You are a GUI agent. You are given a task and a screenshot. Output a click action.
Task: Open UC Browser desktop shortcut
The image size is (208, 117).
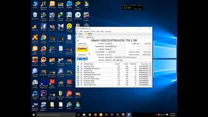point(52,5)
